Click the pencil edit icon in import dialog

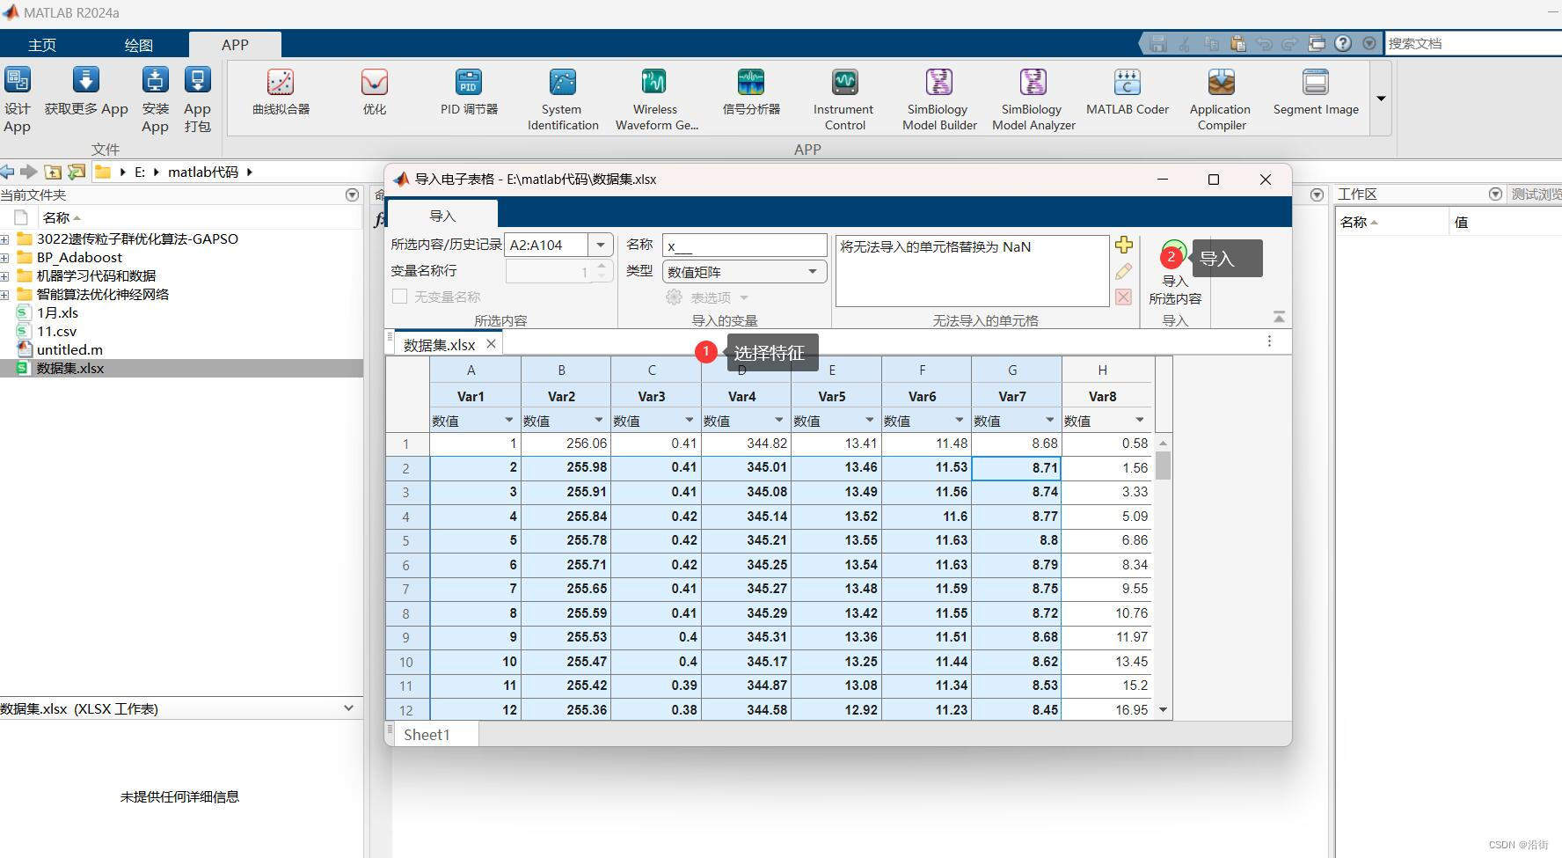[1123, 271]
